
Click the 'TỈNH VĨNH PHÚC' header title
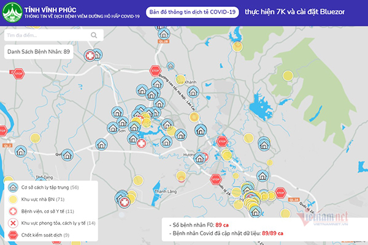(51, 8)
